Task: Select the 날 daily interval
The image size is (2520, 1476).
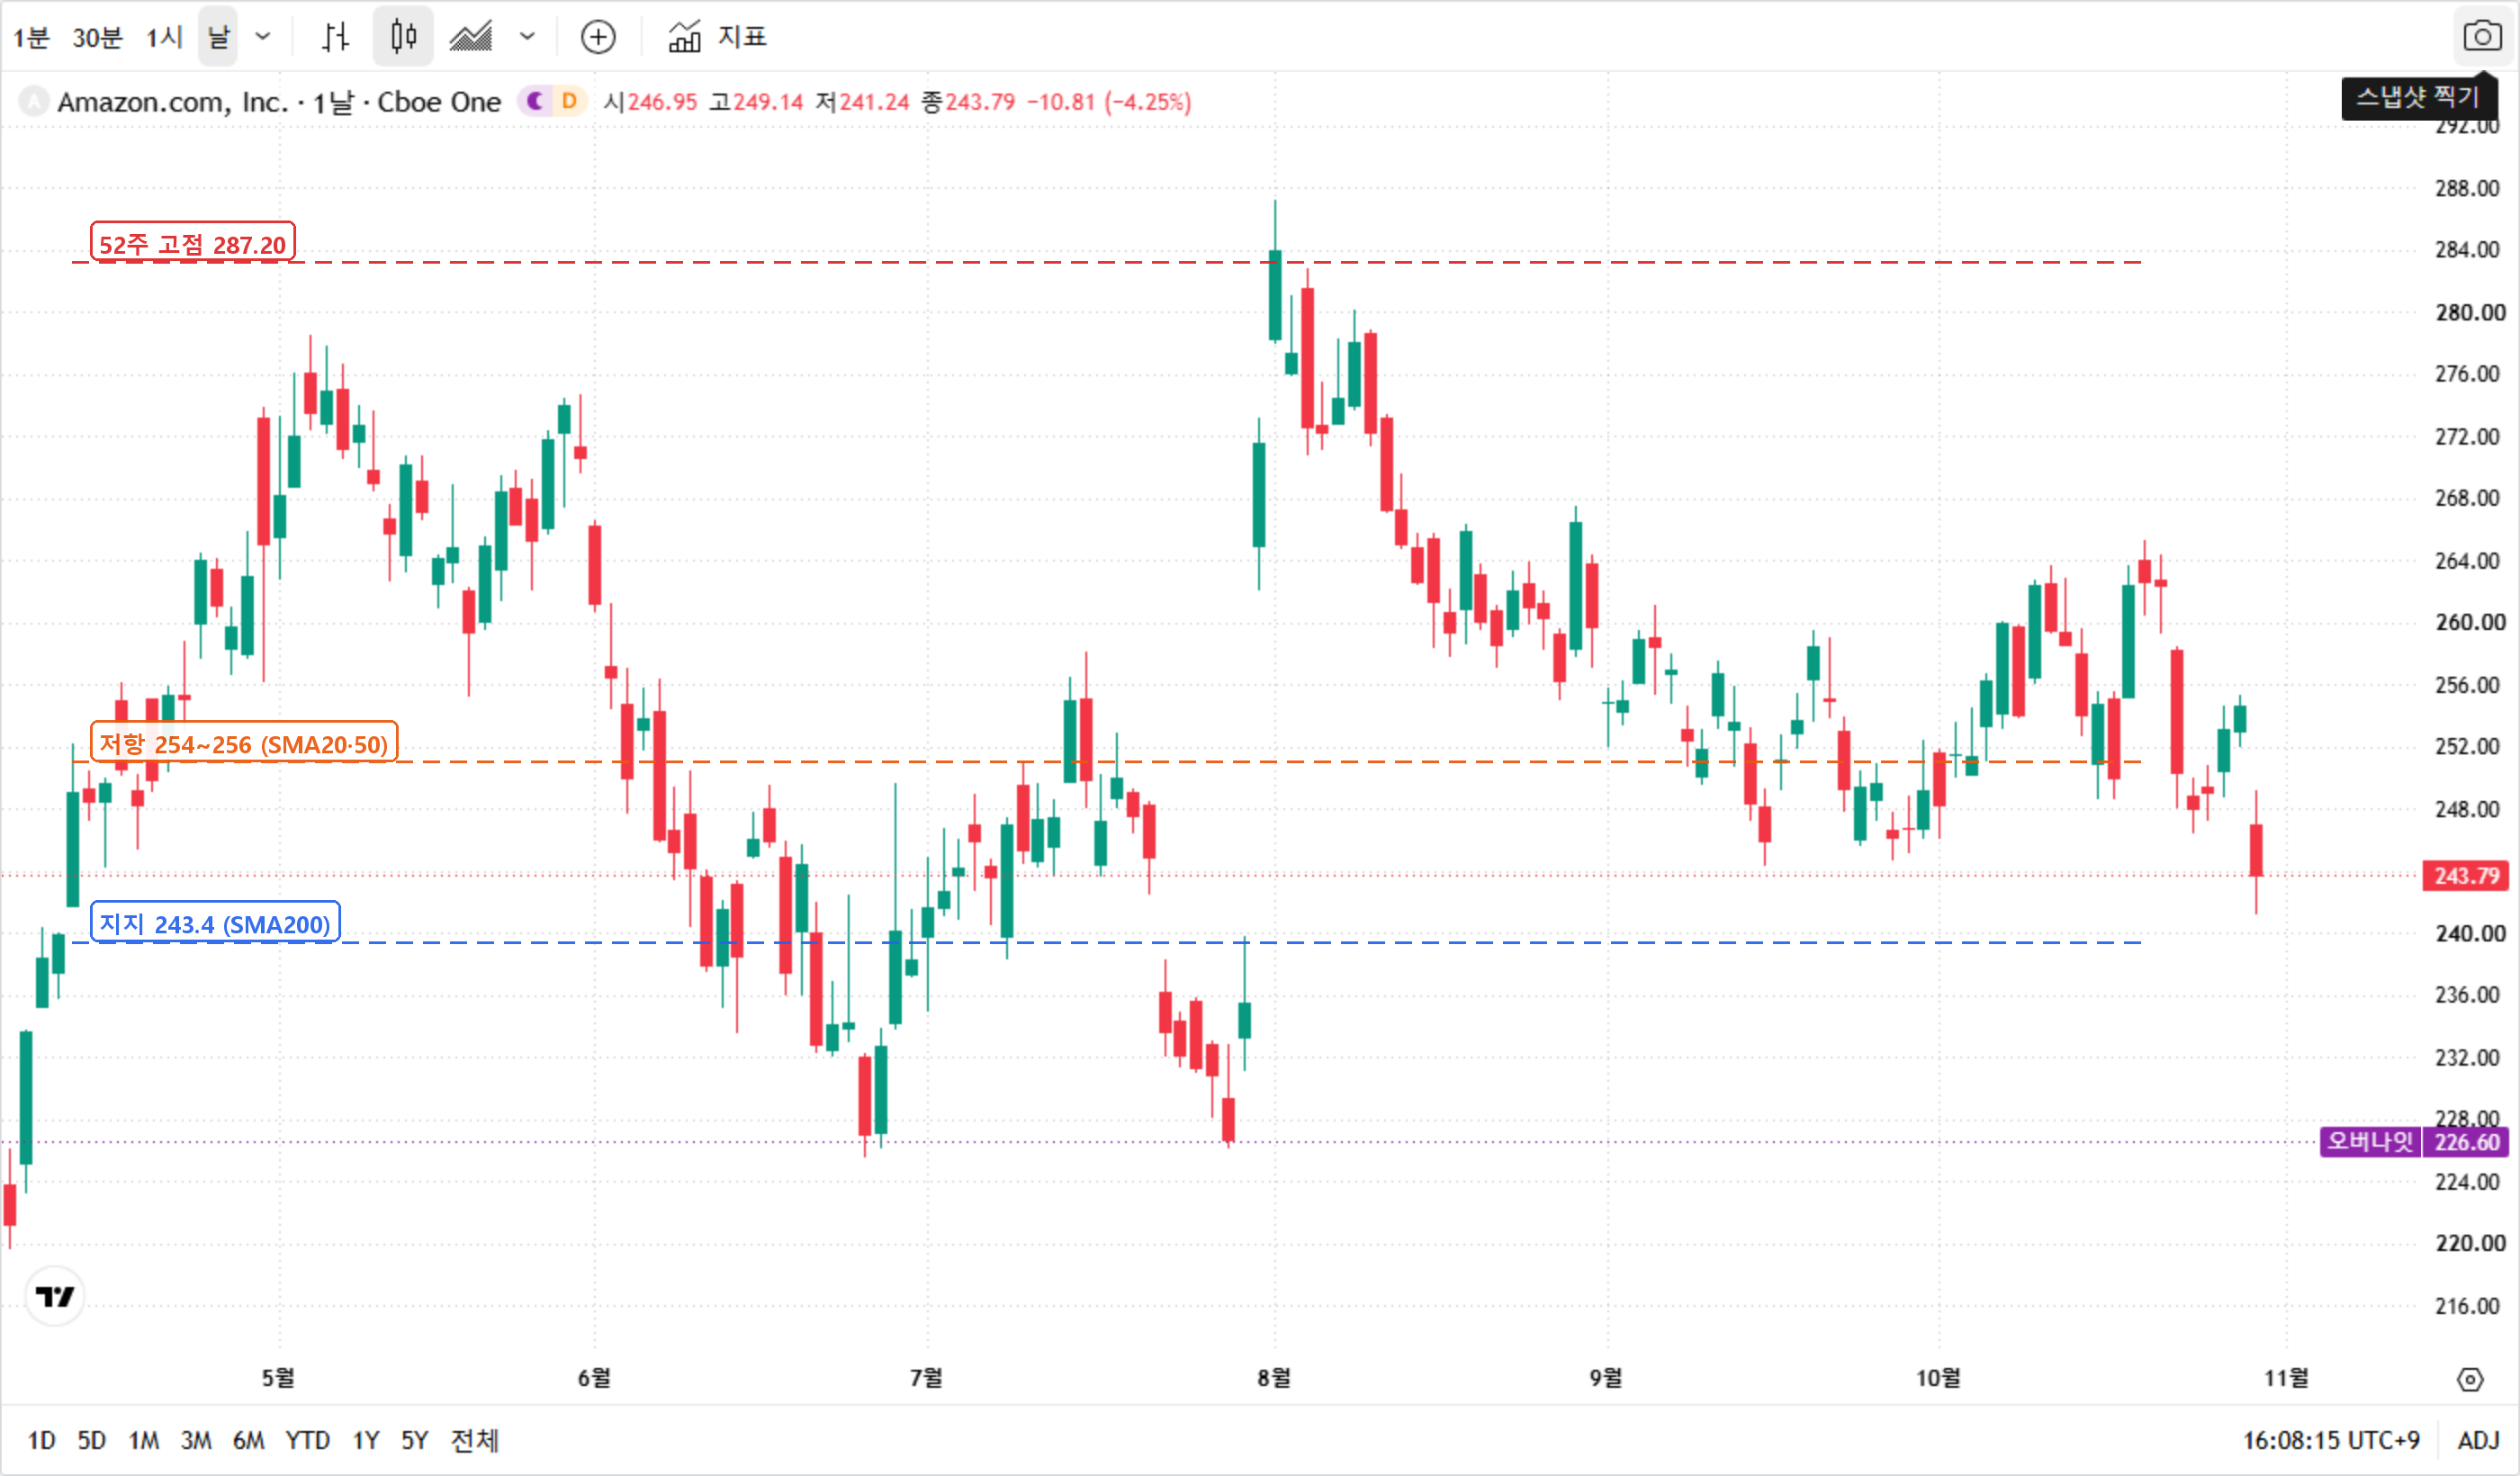Action: (218, 38)
